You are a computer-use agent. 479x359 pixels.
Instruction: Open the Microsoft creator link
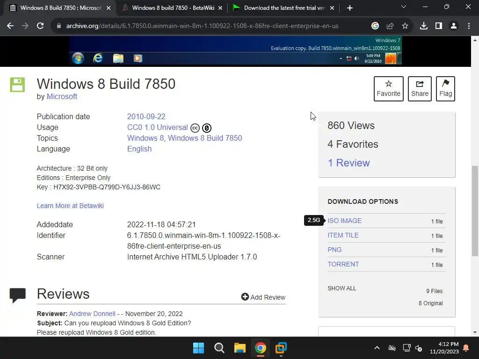(x=62, y=96)
